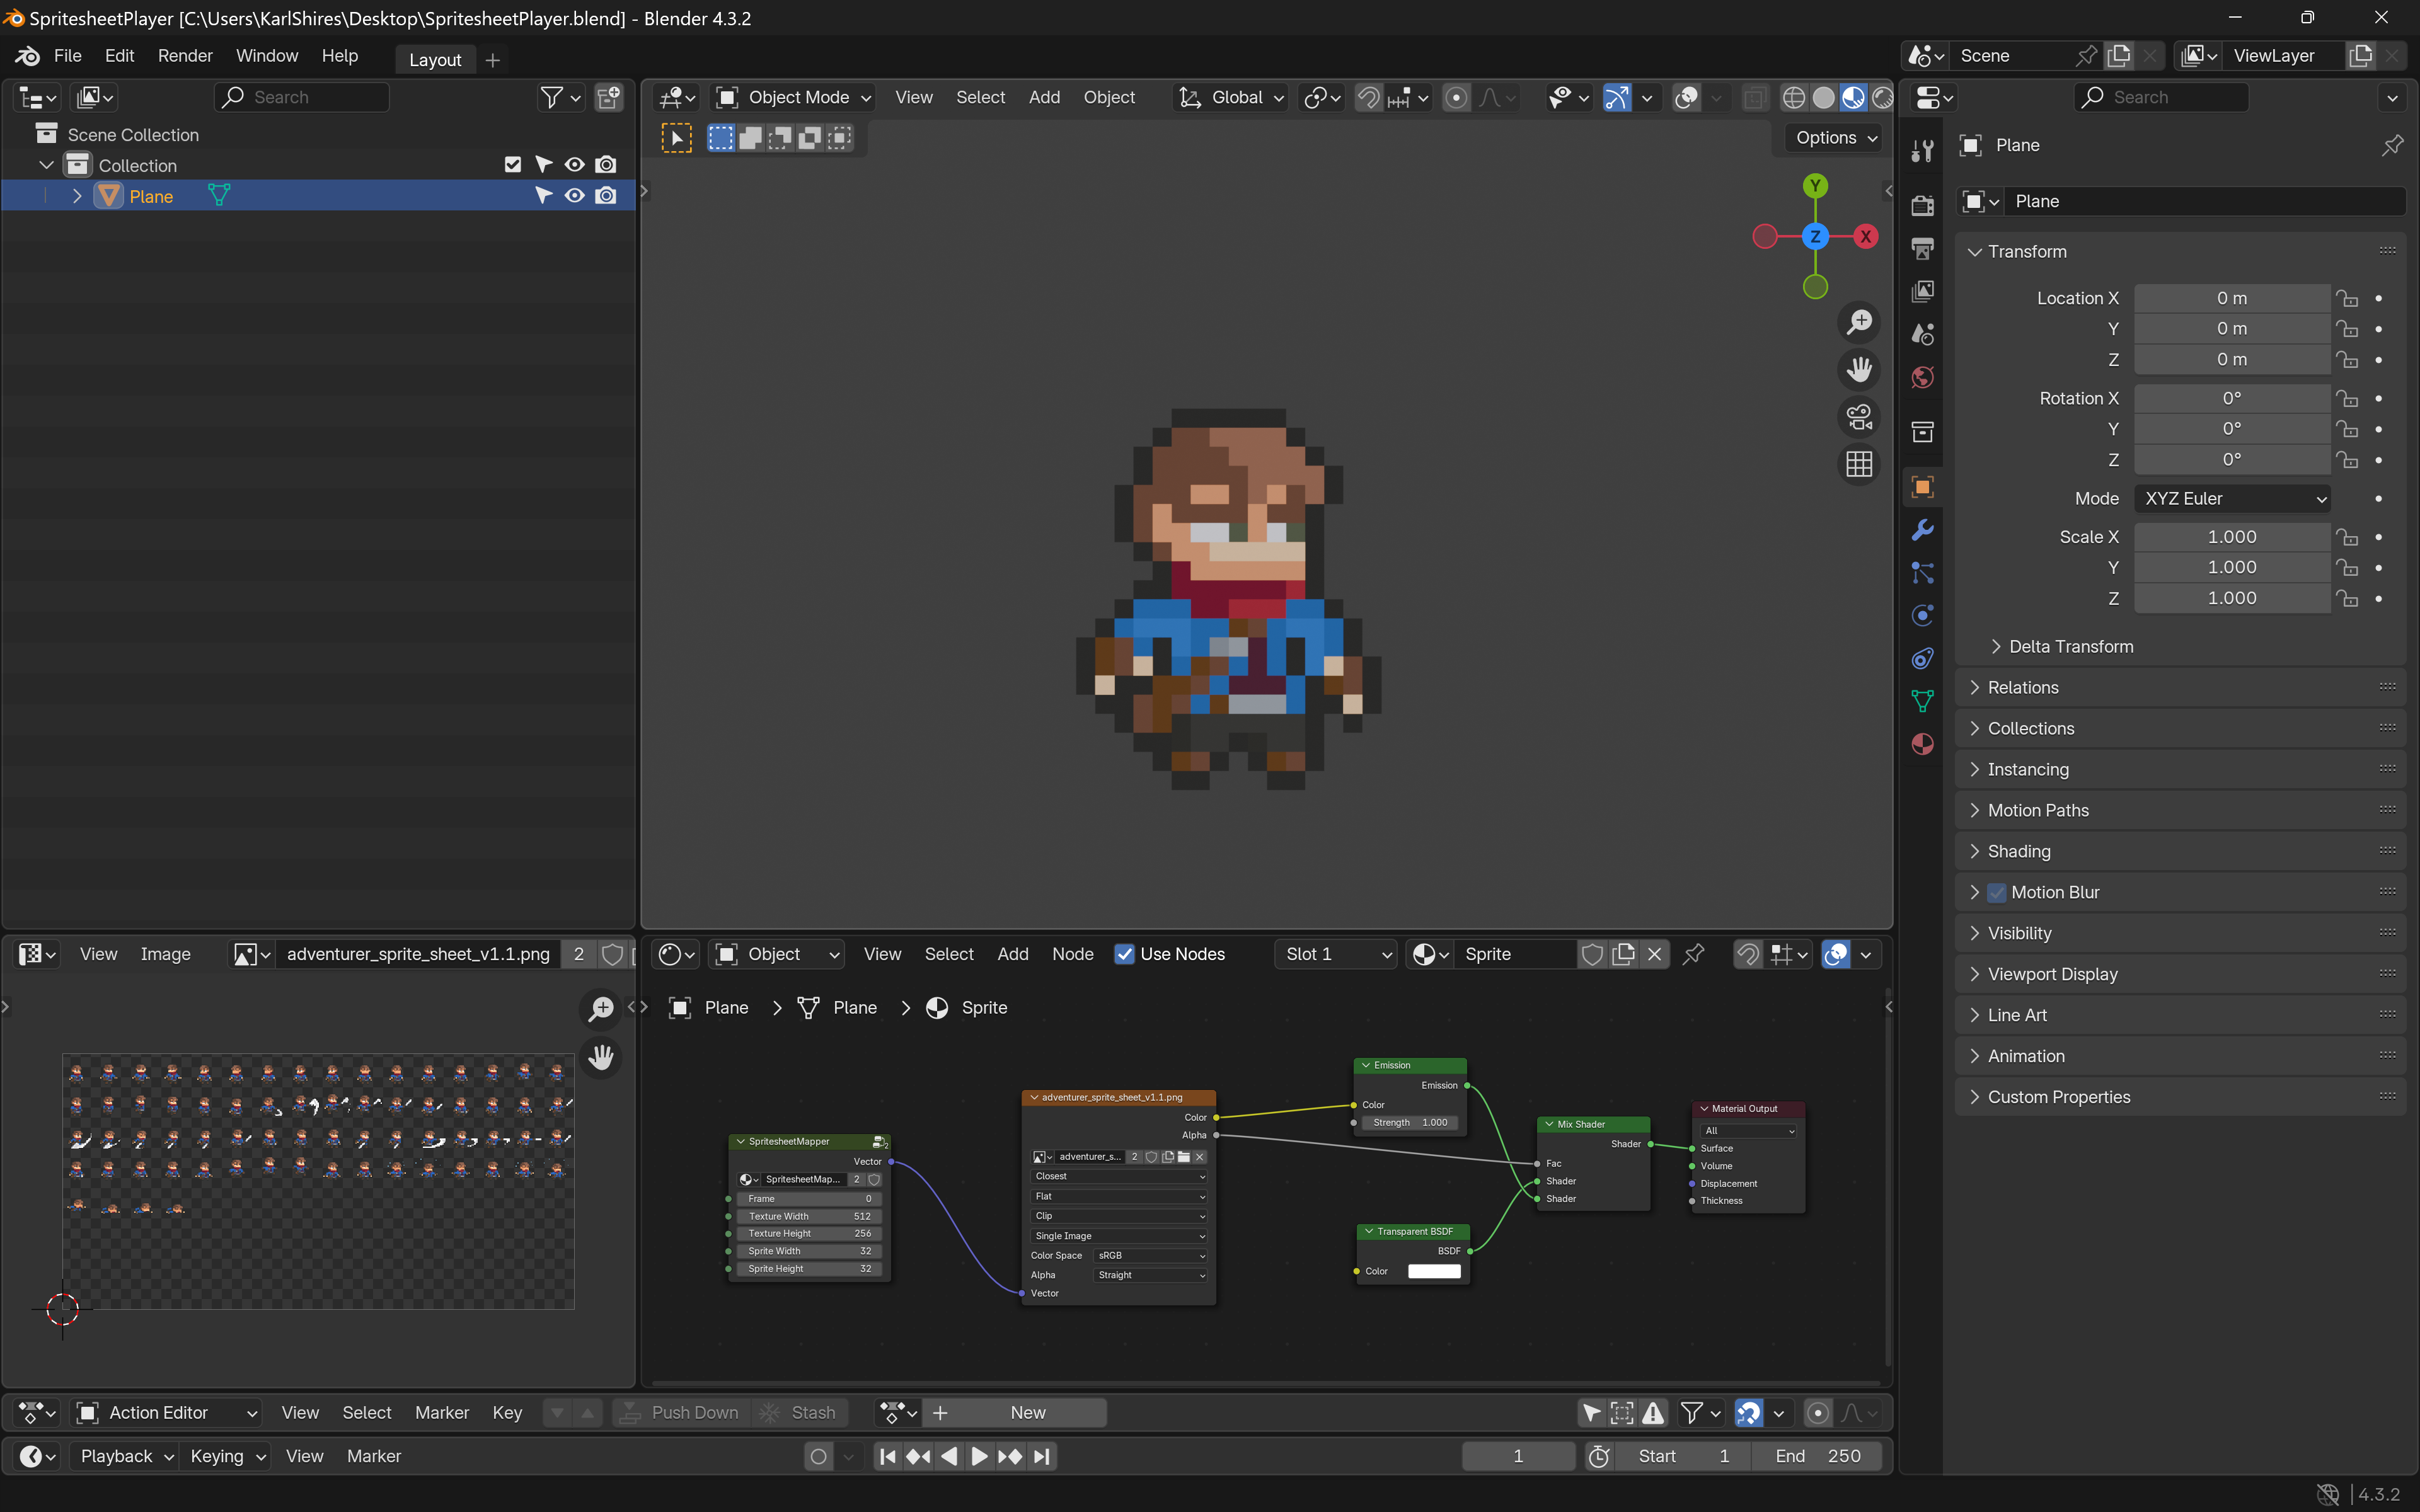Click the current frame number field
The image size is (2420, 1512).
1517,1457
